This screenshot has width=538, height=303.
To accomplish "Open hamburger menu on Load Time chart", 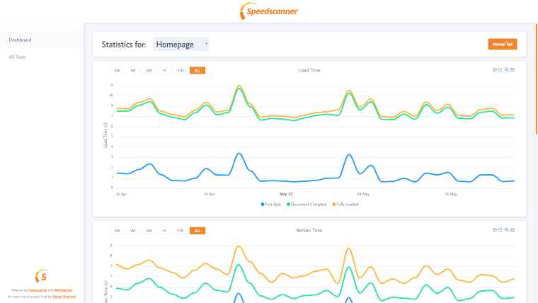I will tap(513, 69).
